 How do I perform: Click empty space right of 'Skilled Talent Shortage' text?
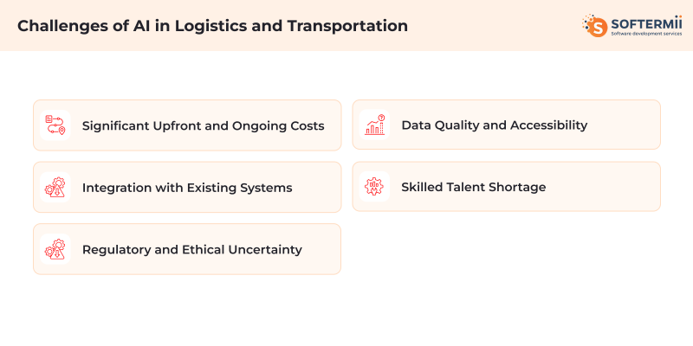point(606,188)
